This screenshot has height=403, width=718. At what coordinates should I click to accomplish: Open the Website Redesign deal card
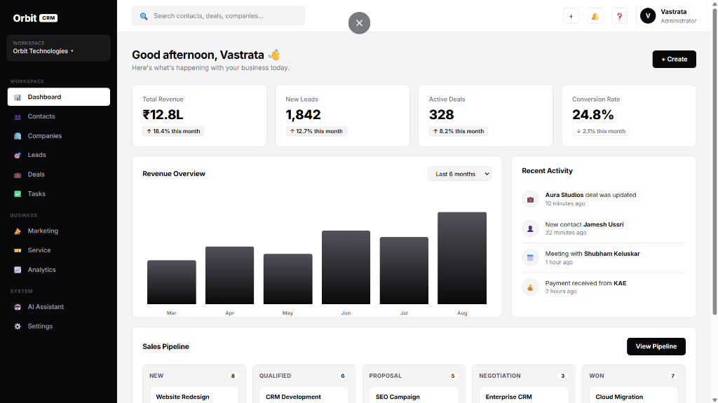pos(194,395)
